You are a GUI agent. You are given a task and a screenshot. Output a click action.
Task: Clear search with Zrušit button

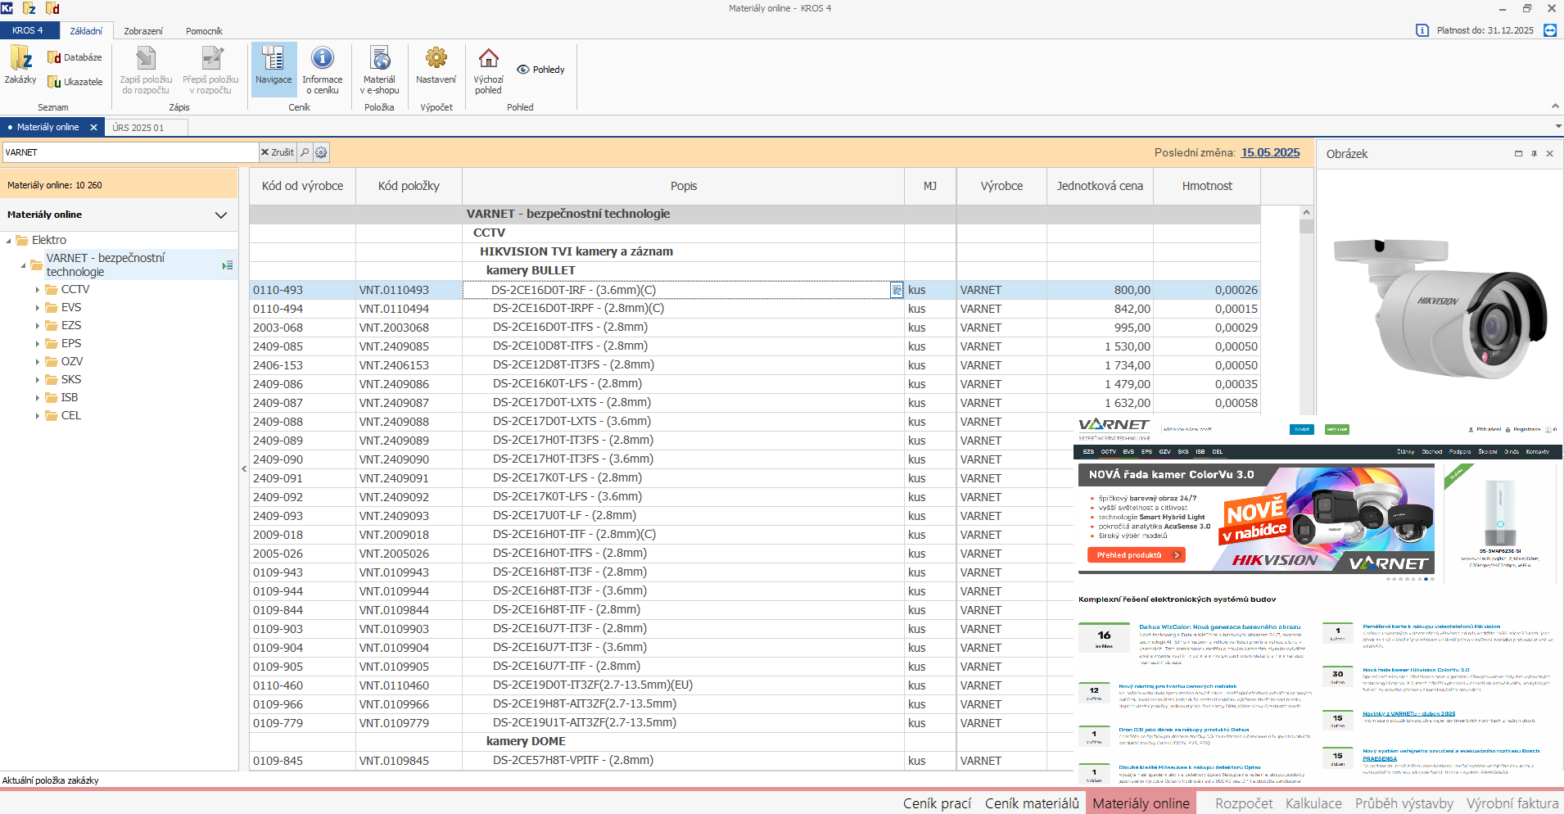pos(277,152)
